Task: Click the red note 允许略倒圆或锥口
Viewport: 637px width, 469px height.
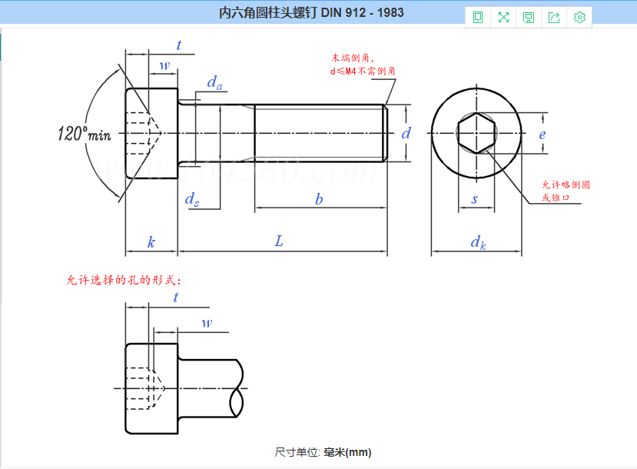Action: tap(566, 191)
